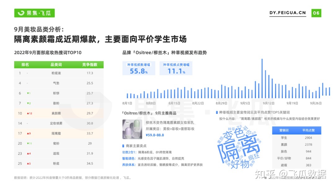
Task: Click the green ▼11 arrow beside 蜜粉
Action: coord(29,143)
